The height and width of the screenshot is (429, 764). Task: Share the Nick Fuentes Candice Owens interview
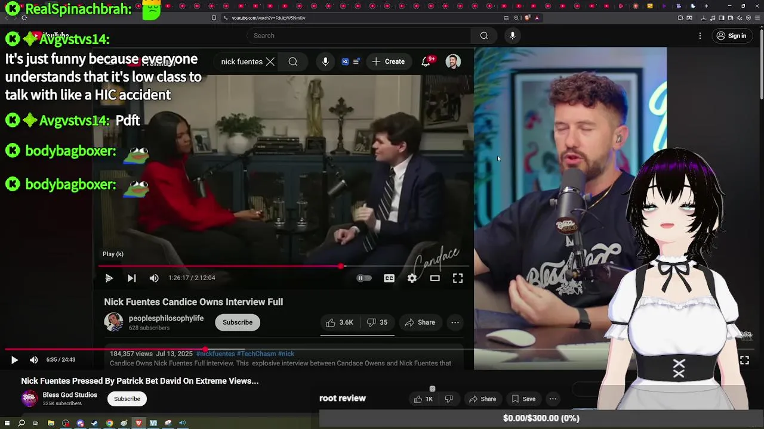(x=420, y=322)
